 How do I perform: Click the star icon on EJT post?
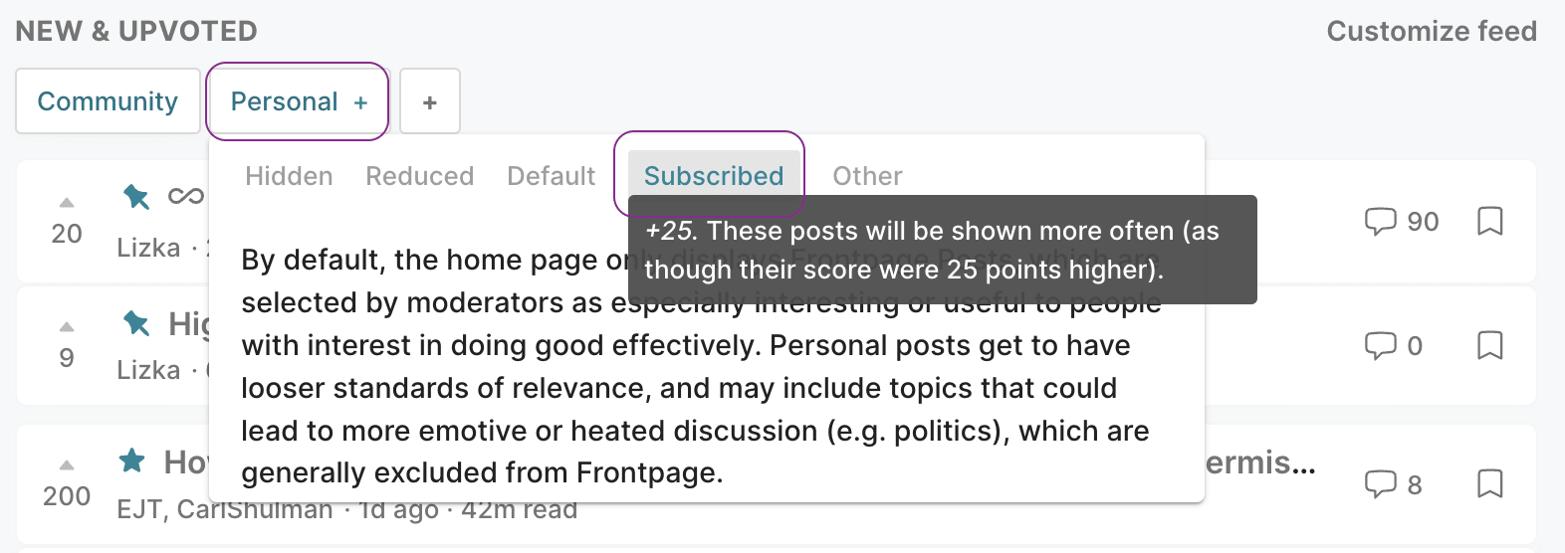[131, 461]
